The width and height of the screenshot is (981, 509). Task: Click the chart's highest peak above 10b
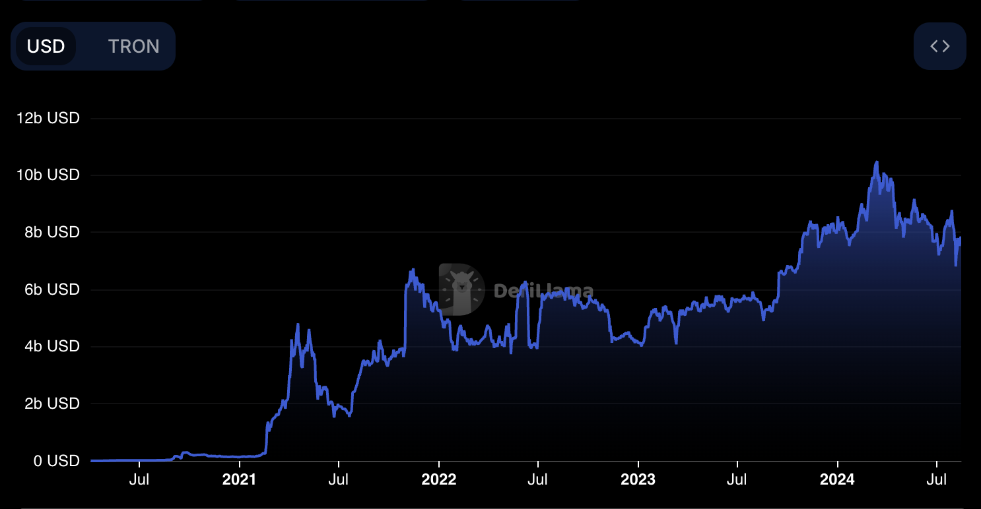(x=876, y=162)
